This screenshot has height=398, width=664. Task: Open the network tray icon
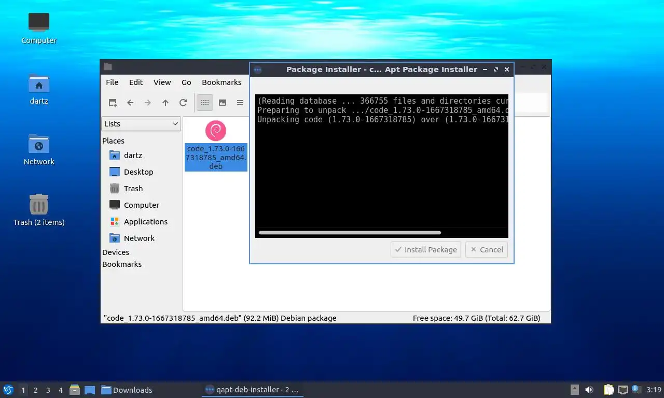tap(623, 390)
